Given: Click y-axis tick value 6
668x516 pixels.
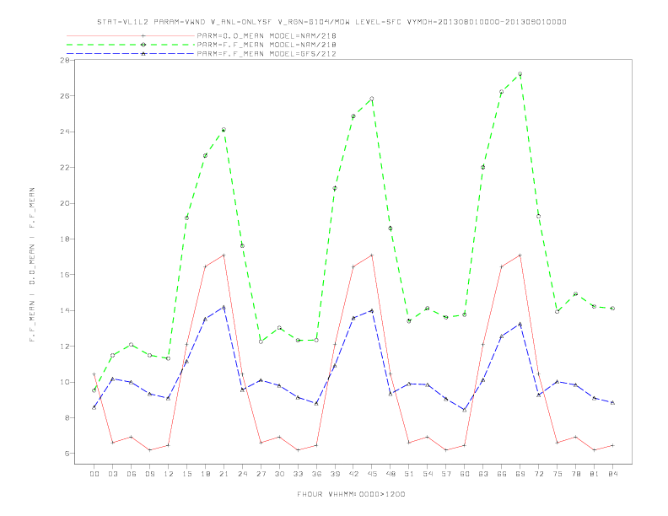Looking at the screenshot, I should coord(67,454).
